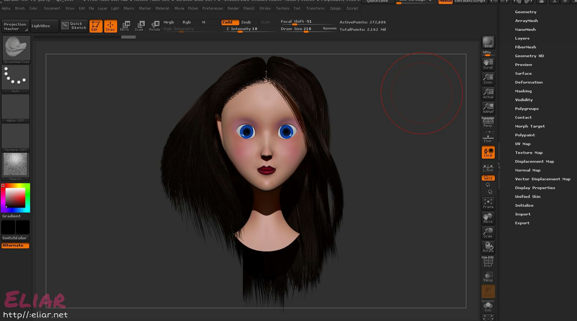
Task: Expand the ArrayMesh subpalette
Action: [526, 21]
